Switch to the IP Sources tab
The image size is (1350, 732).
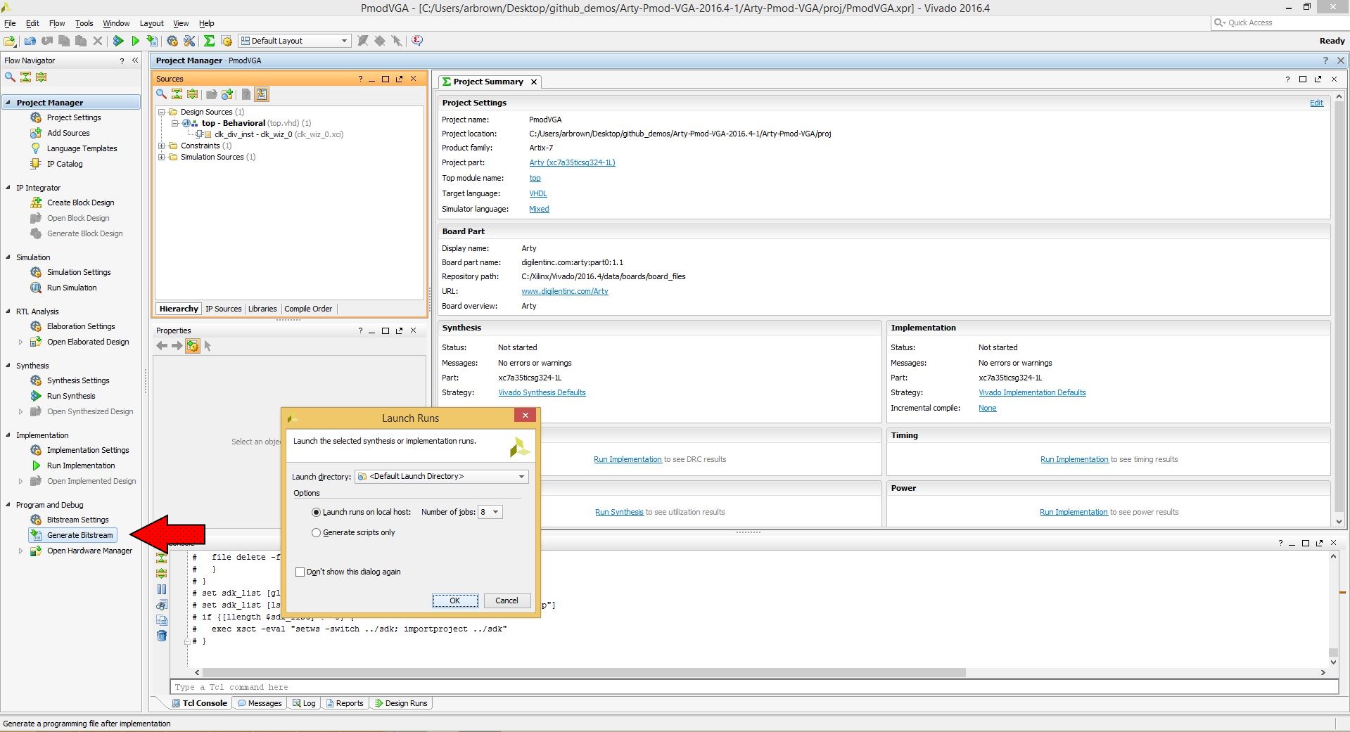(x=223, y=309)
